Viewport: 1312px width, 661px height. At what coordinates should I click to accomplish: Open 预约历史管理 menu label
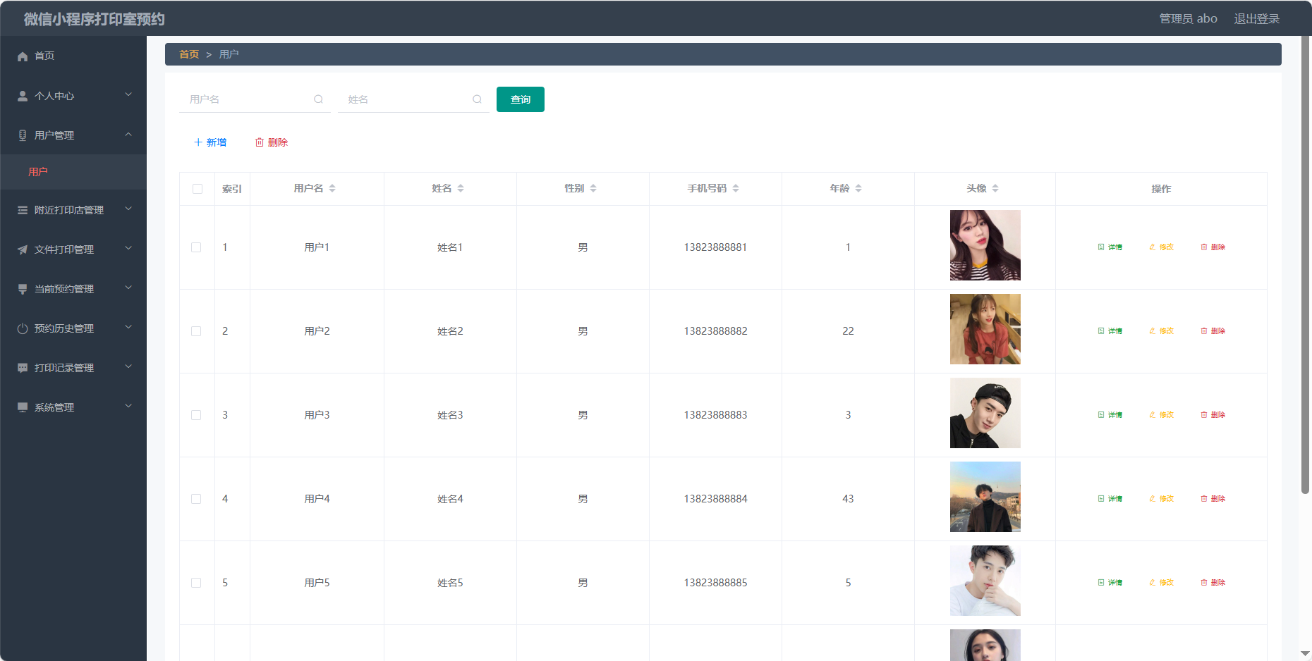click(64, 328)
